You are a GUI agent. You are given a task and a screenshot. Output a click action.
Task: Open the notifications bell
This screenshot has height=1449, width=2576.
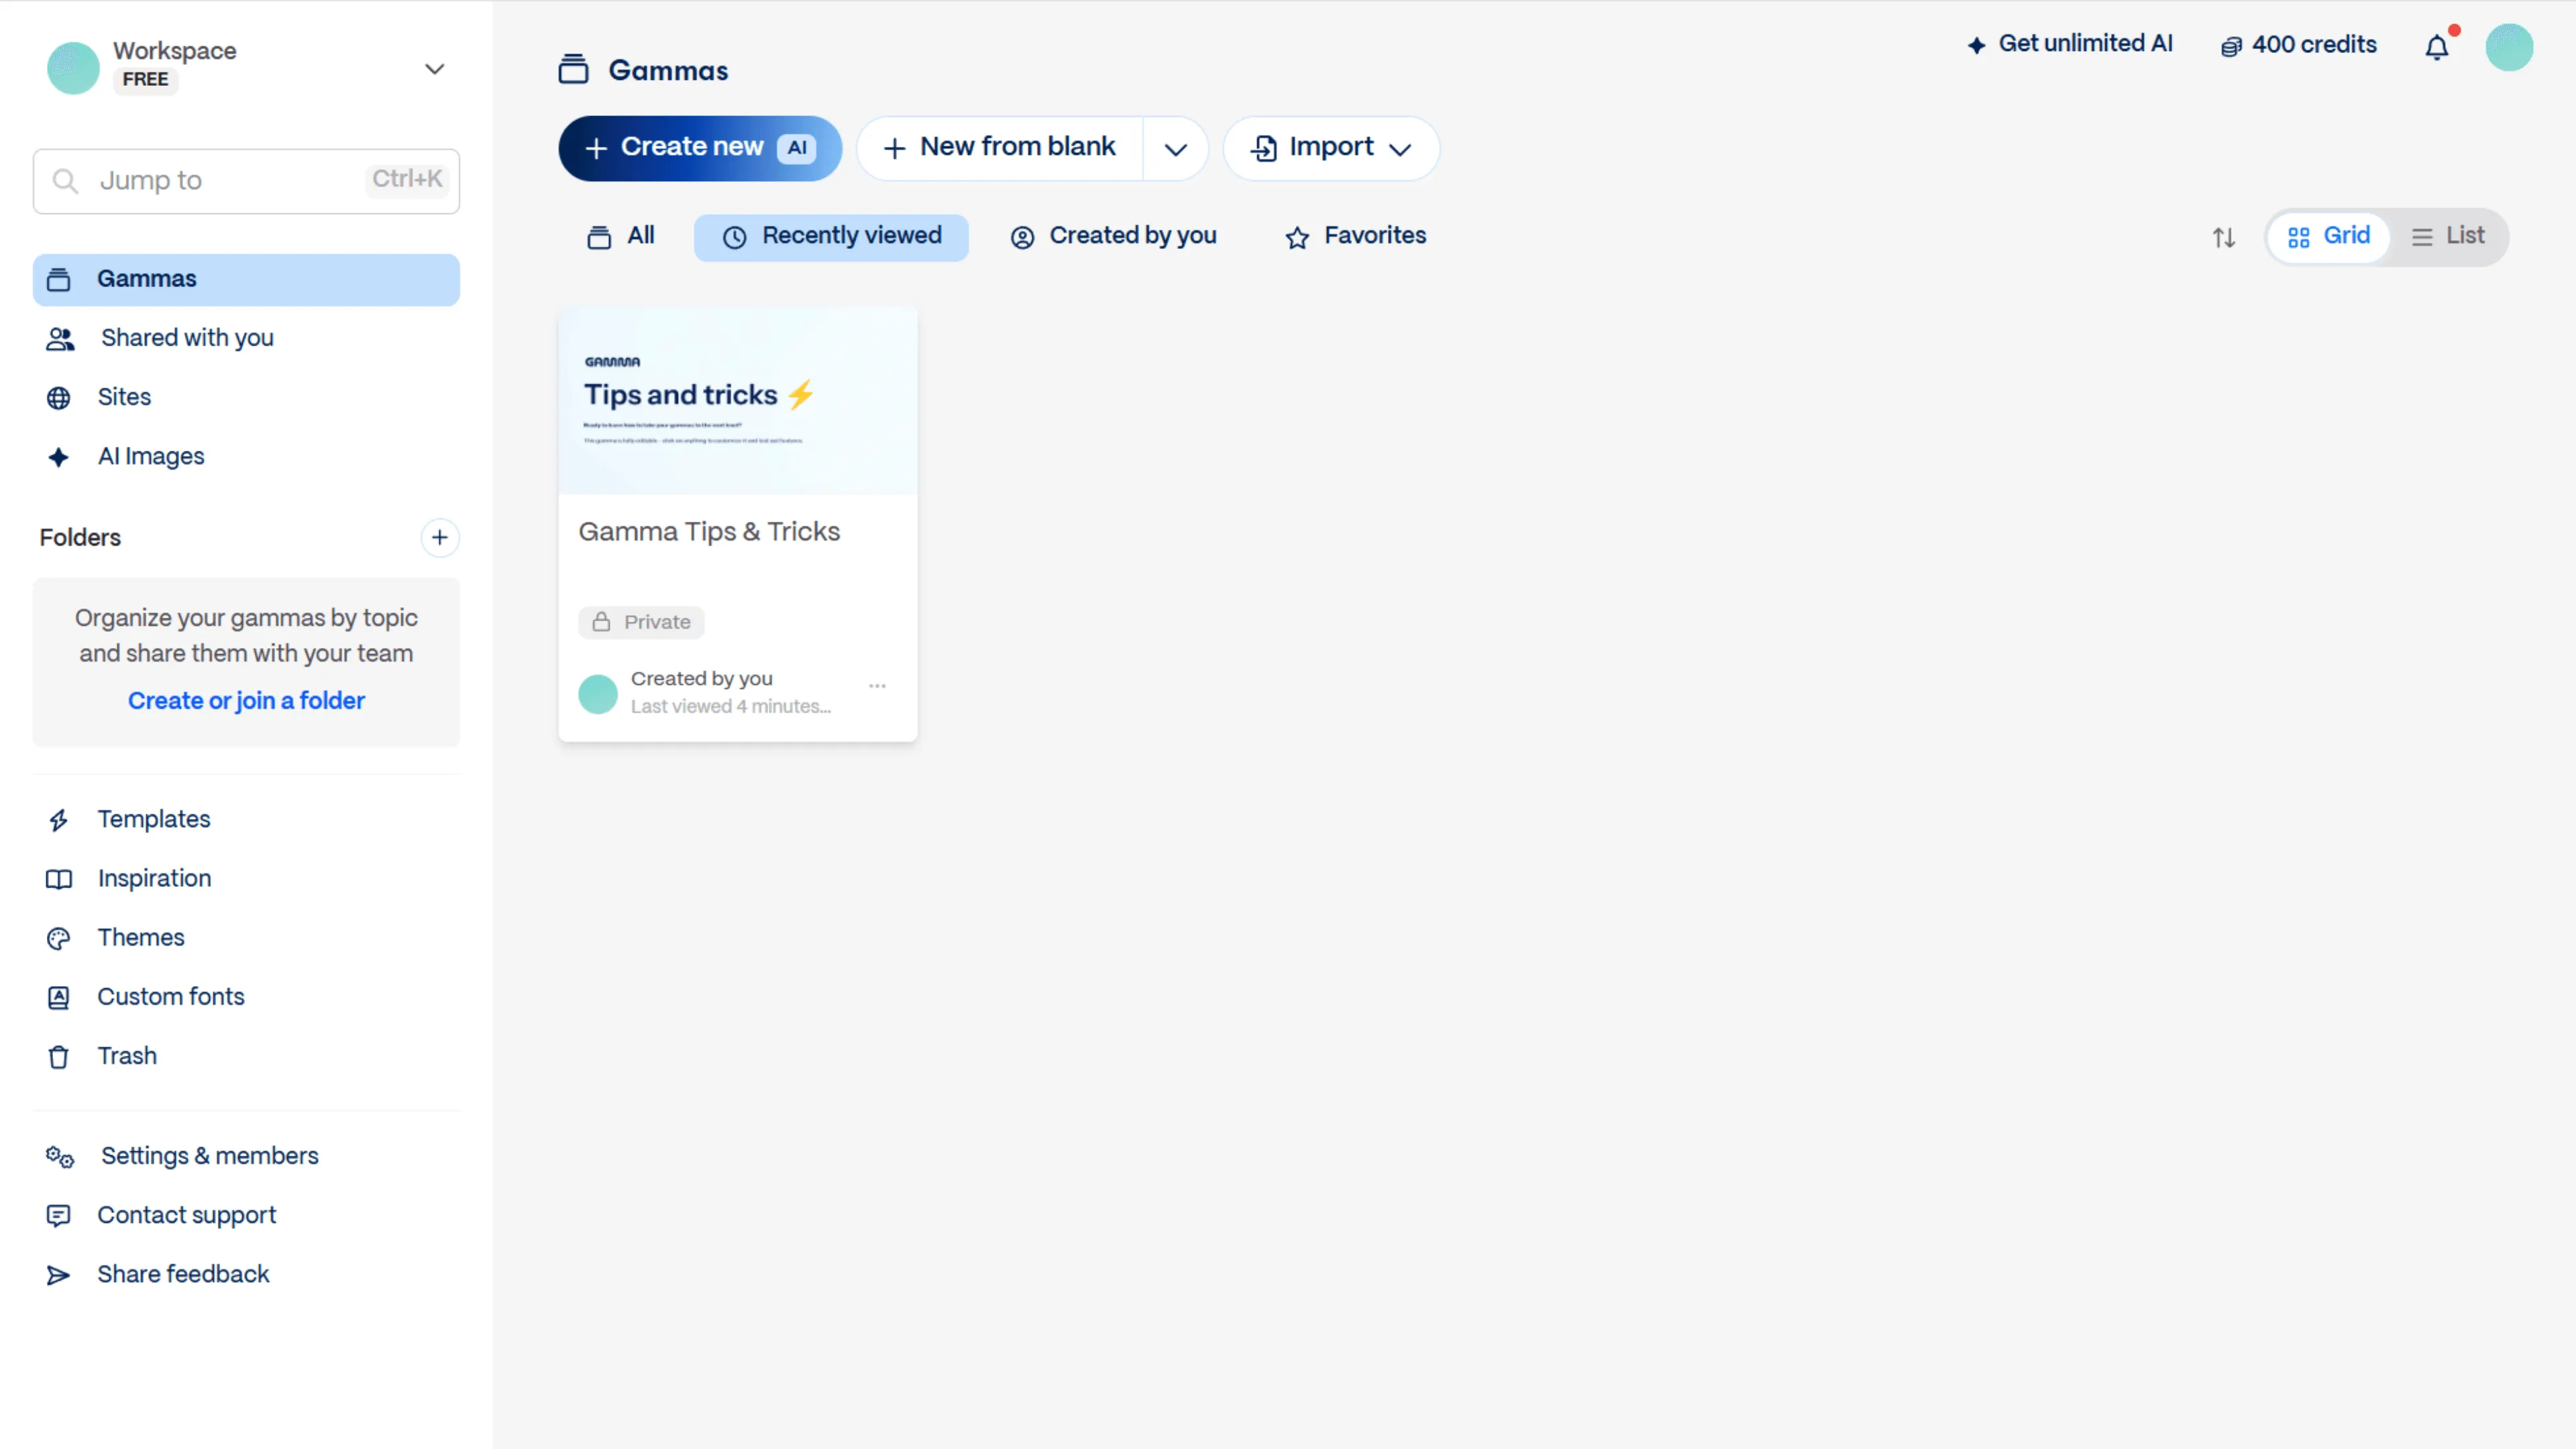[2437, 47]
